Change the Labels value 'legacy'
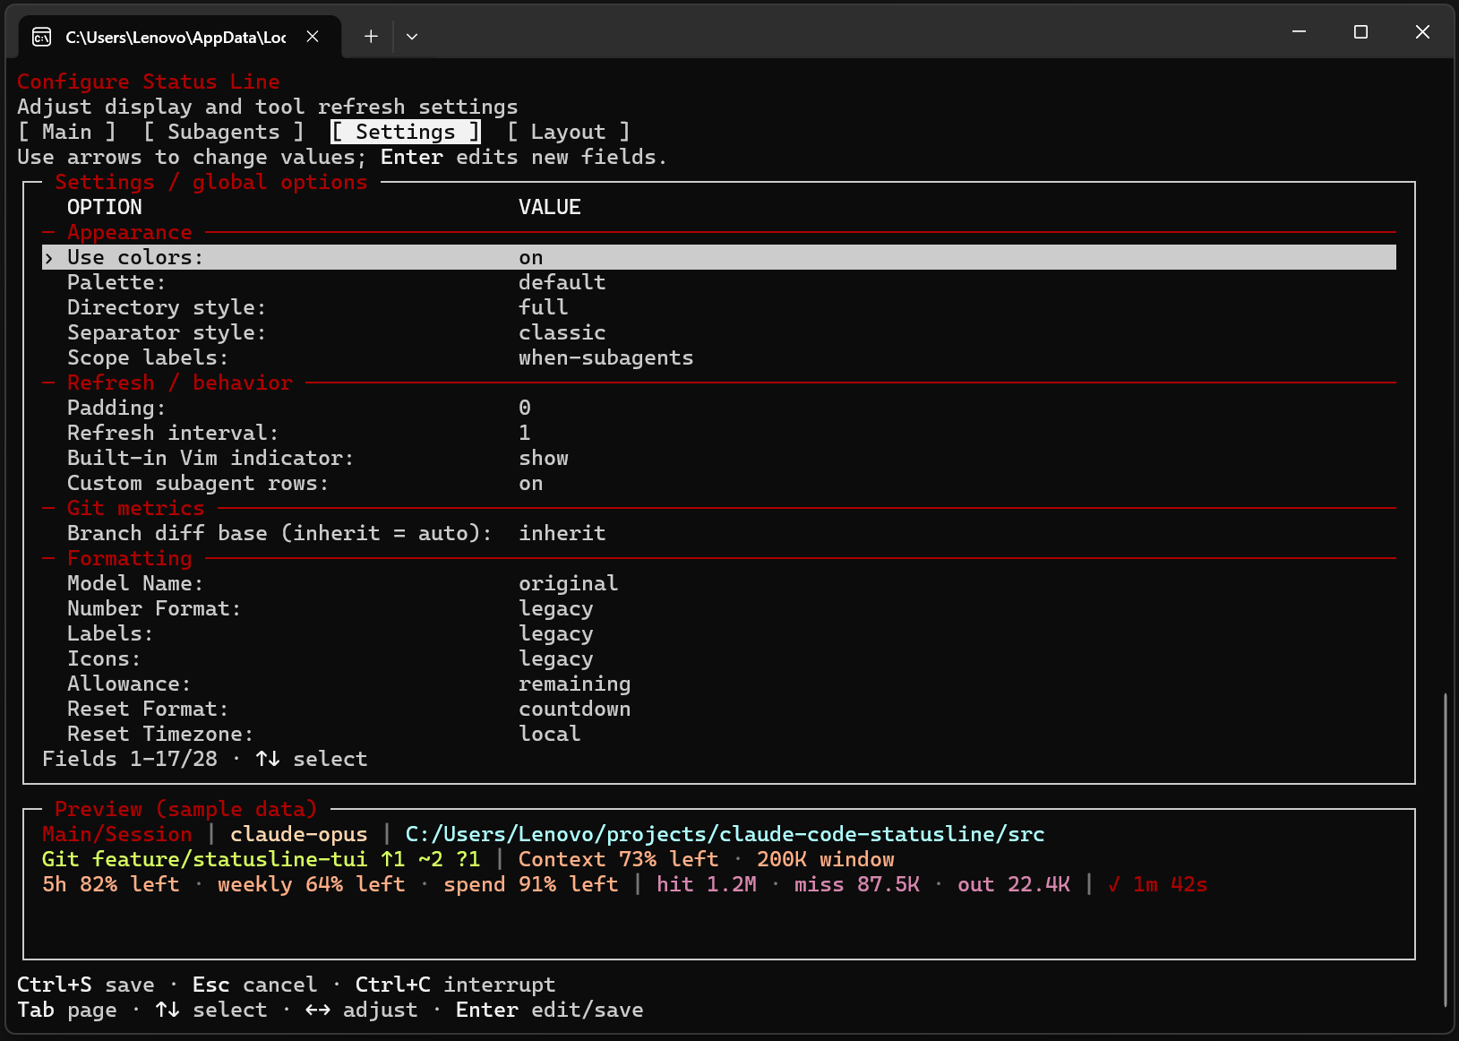Screen dimensions: 1459x1041 [x=556, y=633]
